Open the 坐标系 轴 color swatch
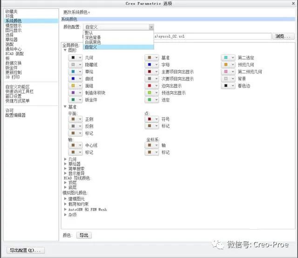This screenshot has height=258, width=298. pyautogui.click(x=152, y=145)
